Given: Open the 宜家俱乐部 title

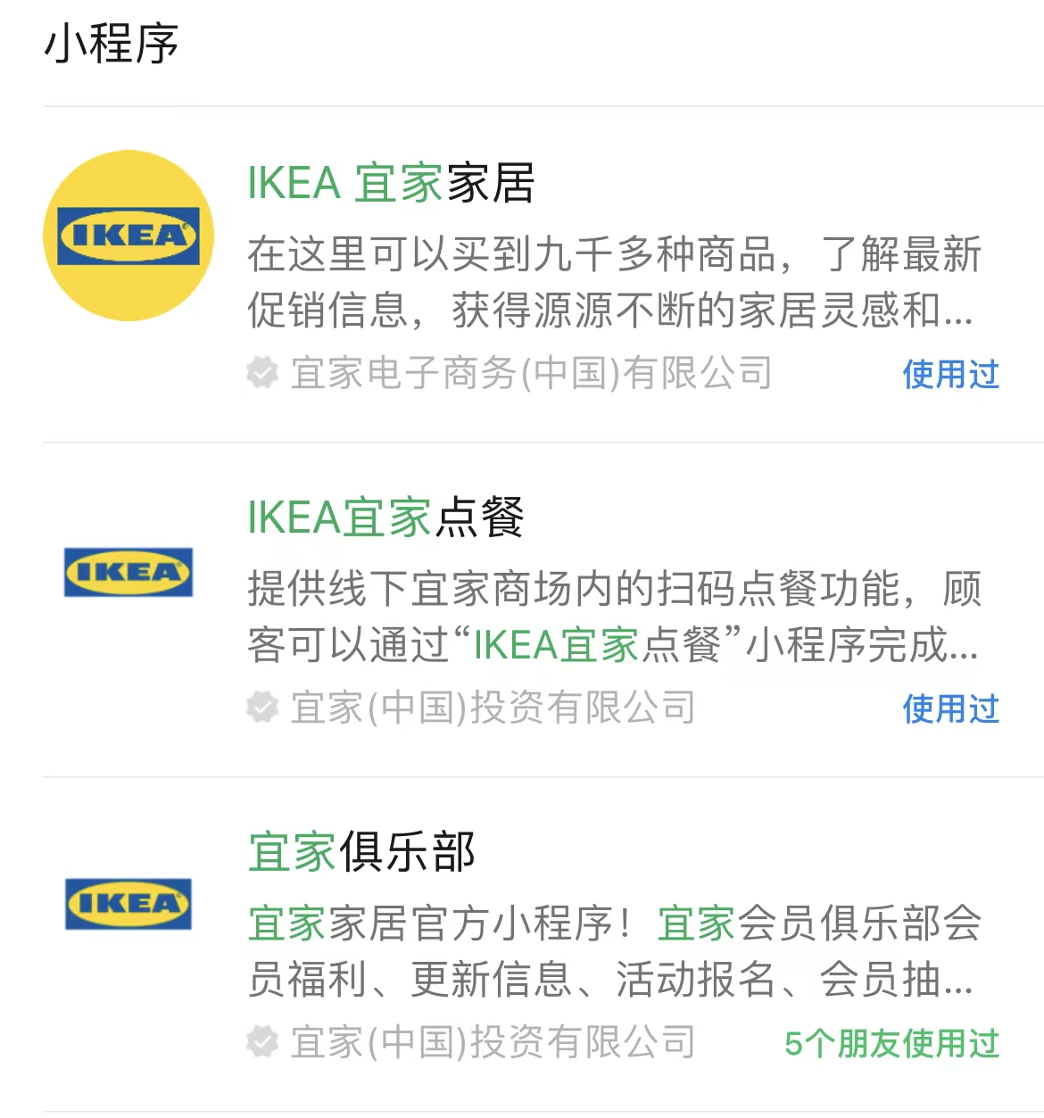Looking at the screenshot, I should 361,852.
